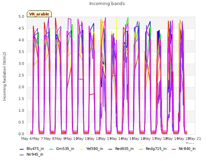The image size is (215, 161).
Task: Click the May 8 x-axis date label
Action: pos(49,139)
